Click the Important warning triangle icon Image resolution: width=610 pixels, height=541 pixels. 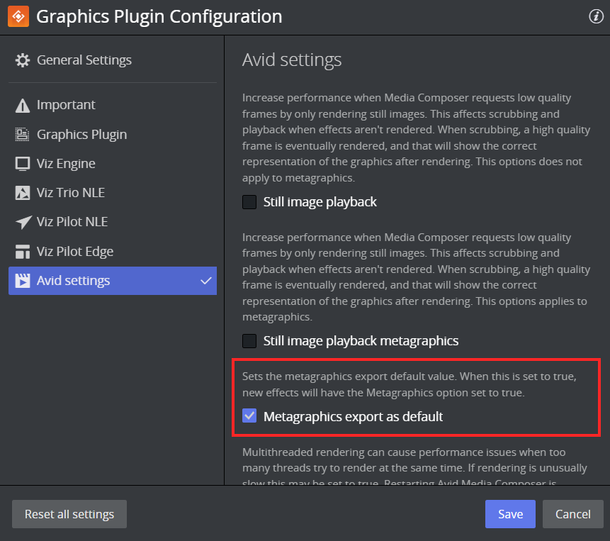coord(23,105)
